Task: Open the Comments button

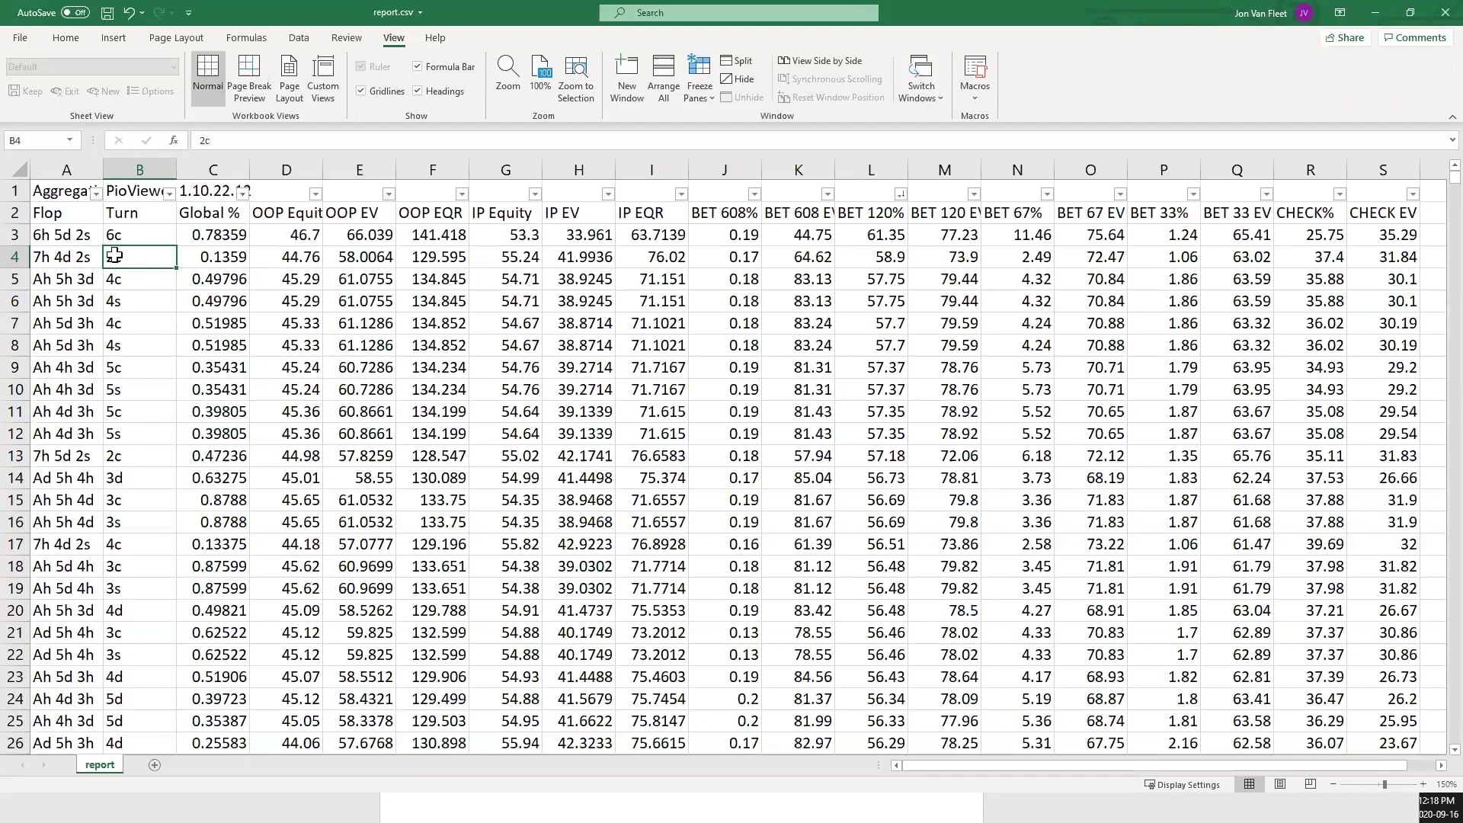Action: pyautogui.click(x=1414, y=37)
